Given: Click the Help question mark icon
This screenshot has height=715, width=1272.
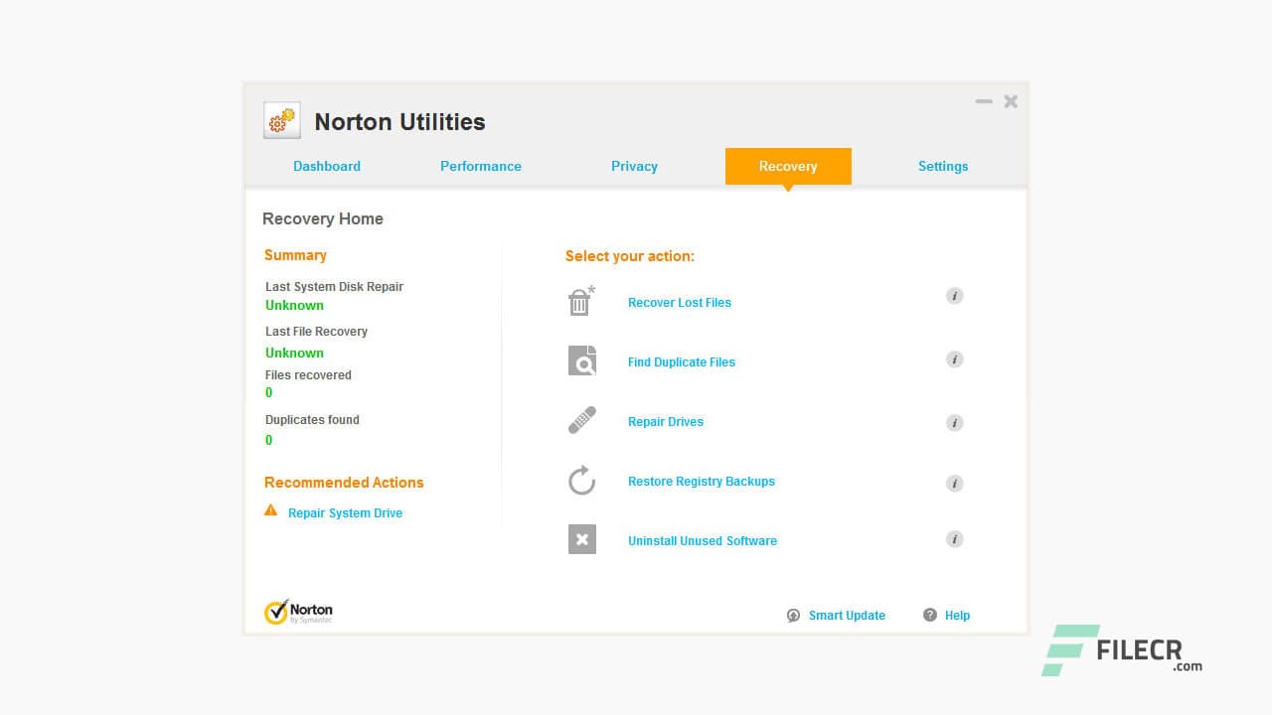Looking at the screenshot, I should (x=930, y=616).
